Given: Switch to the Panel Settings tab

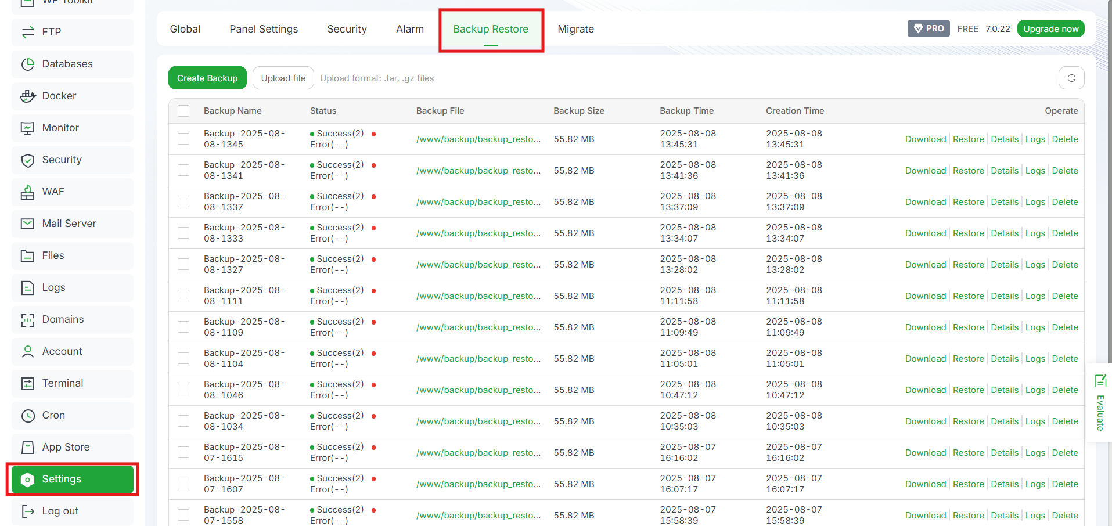Looking at the screenshot, I should coord(263,28).
